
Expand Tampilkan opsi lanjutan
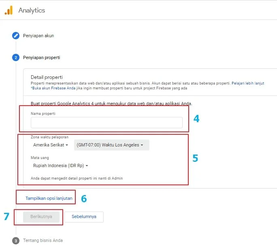(x=49, y=198)
